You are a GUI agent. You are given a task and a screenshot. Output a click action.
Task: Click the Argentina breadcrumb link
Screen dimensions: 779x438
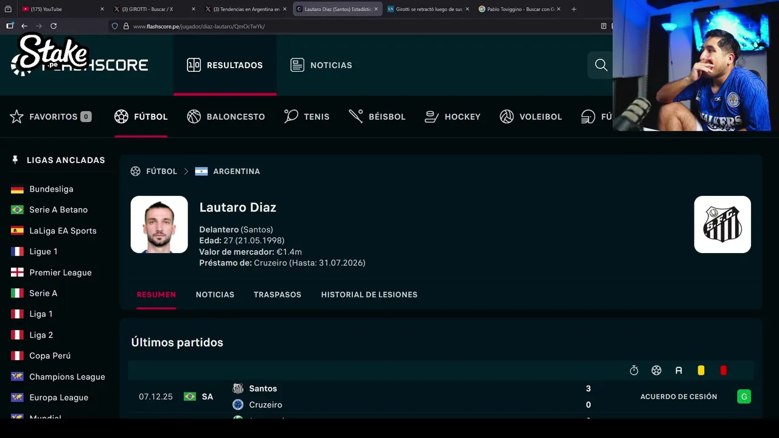click(236, 172)
